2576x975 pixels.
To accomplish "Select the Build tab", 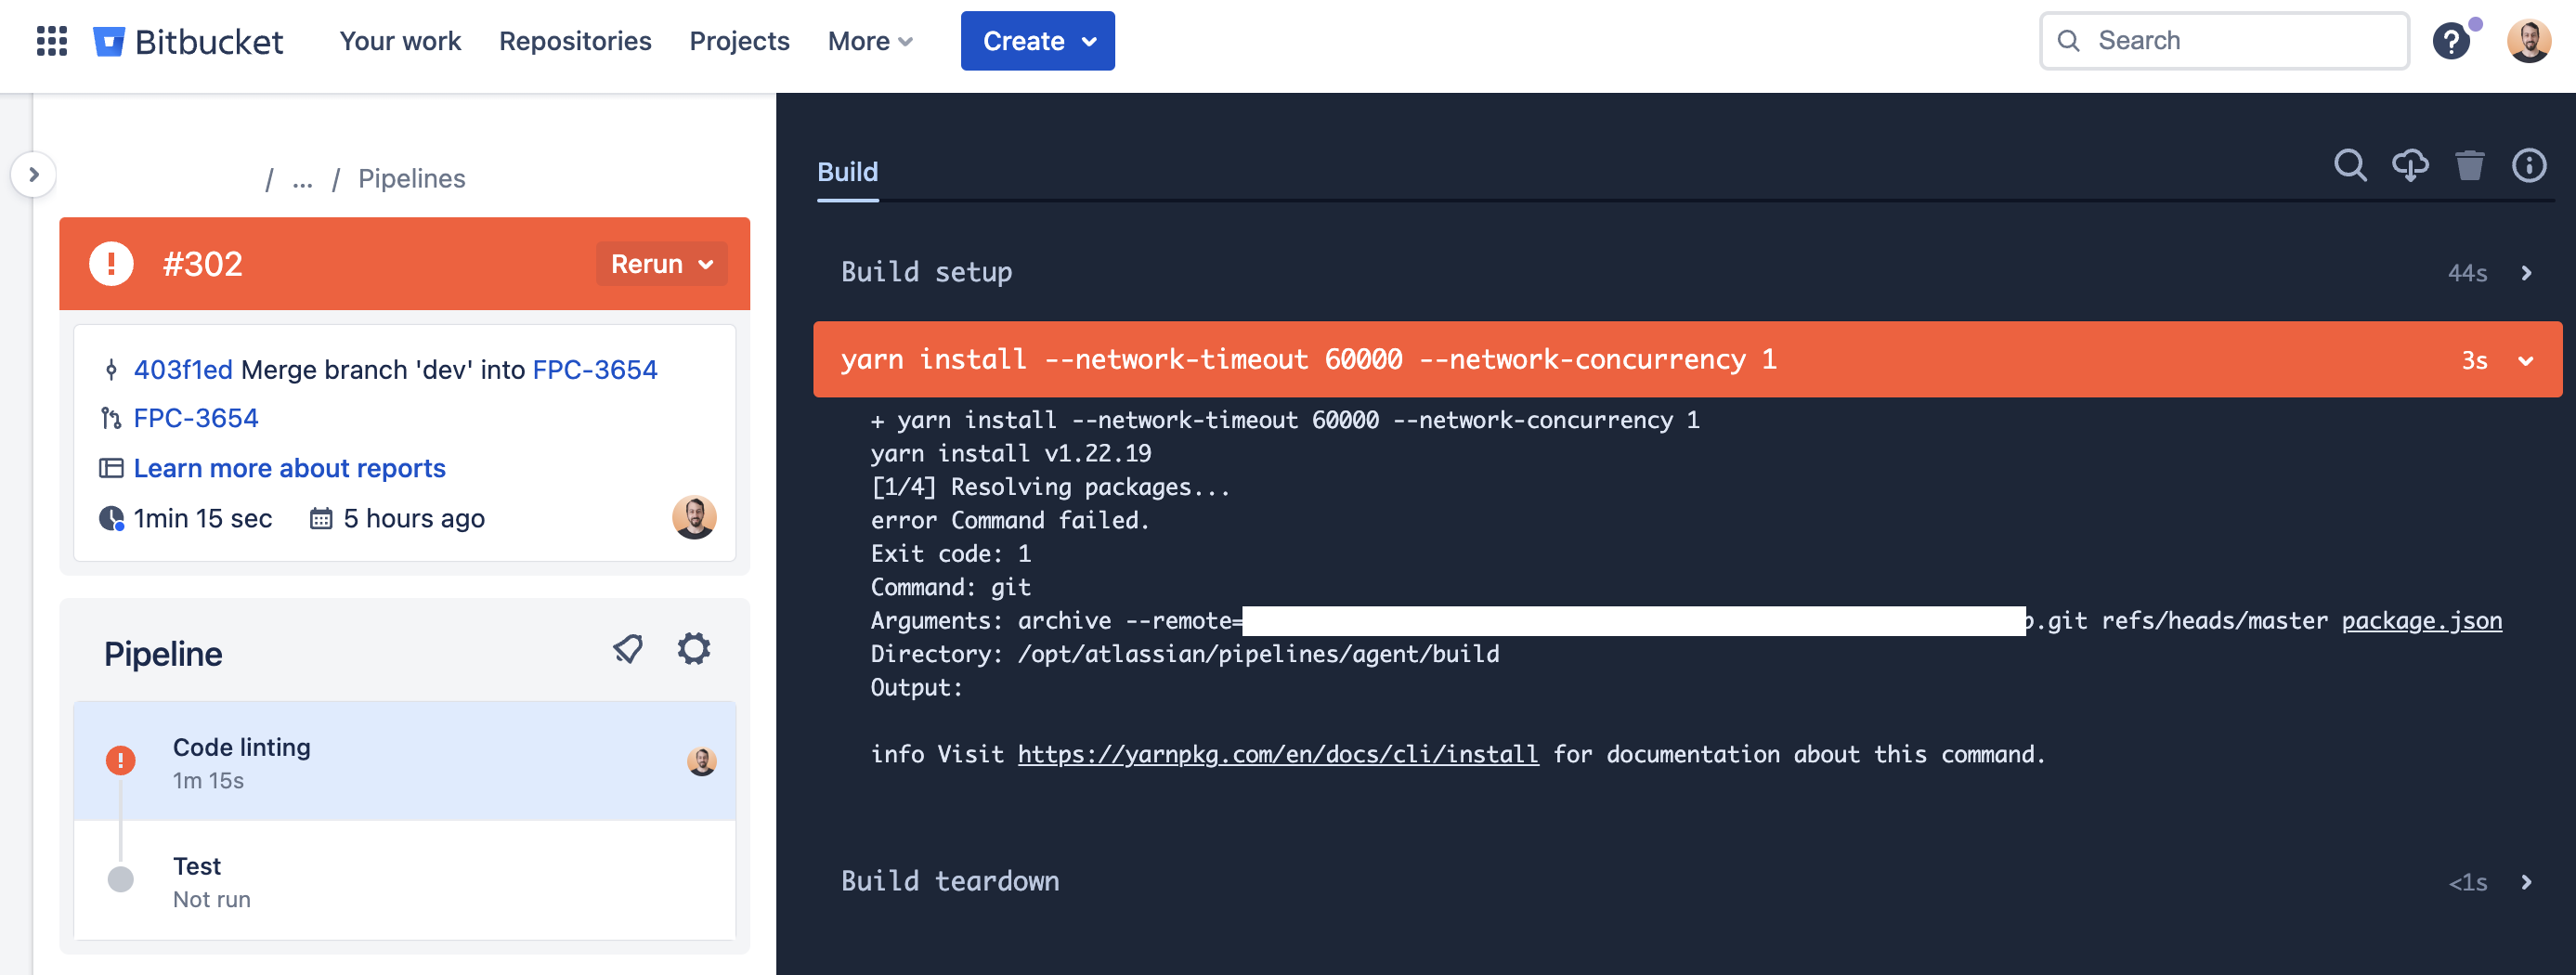I will pos(848,173).
